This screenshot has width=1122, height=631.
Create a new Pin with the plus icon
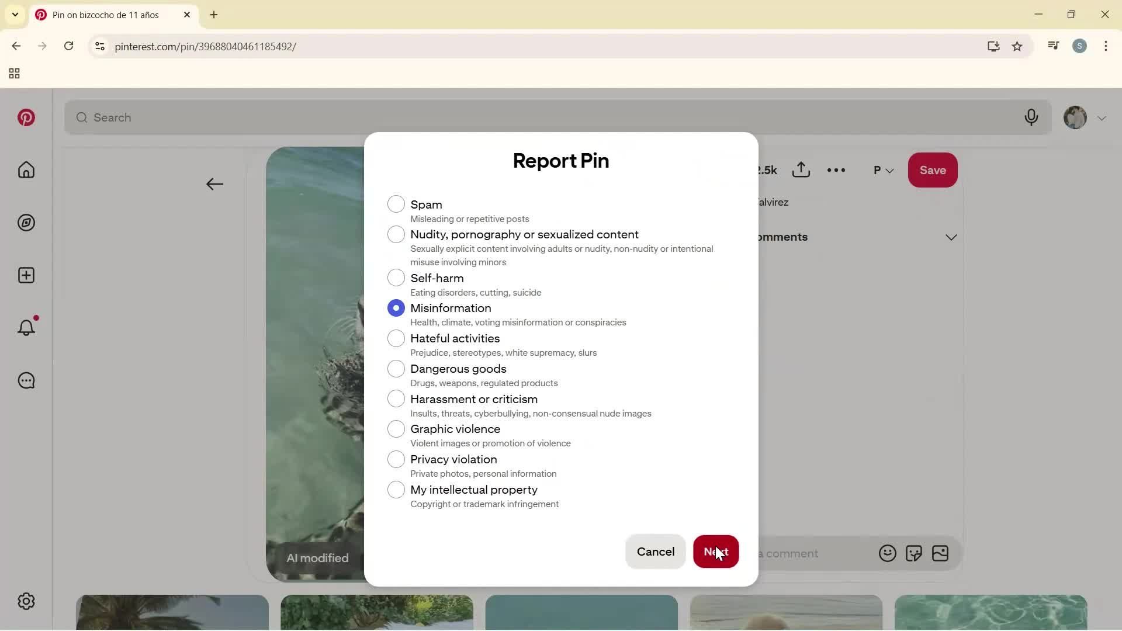coord(26,275)
